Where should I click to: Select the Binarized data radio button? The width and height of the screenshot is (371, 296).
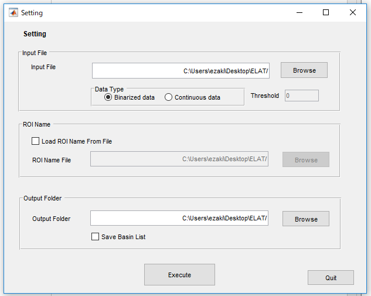click(x=108, y=97)
